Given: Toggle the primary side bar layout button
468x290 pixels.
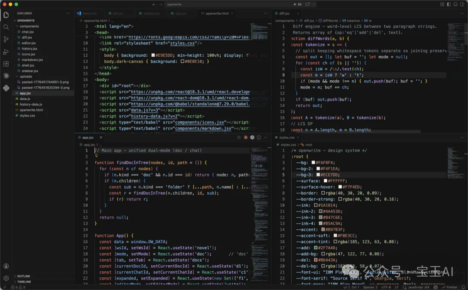Looking at the screenshot, I should [x=448, y=4].
